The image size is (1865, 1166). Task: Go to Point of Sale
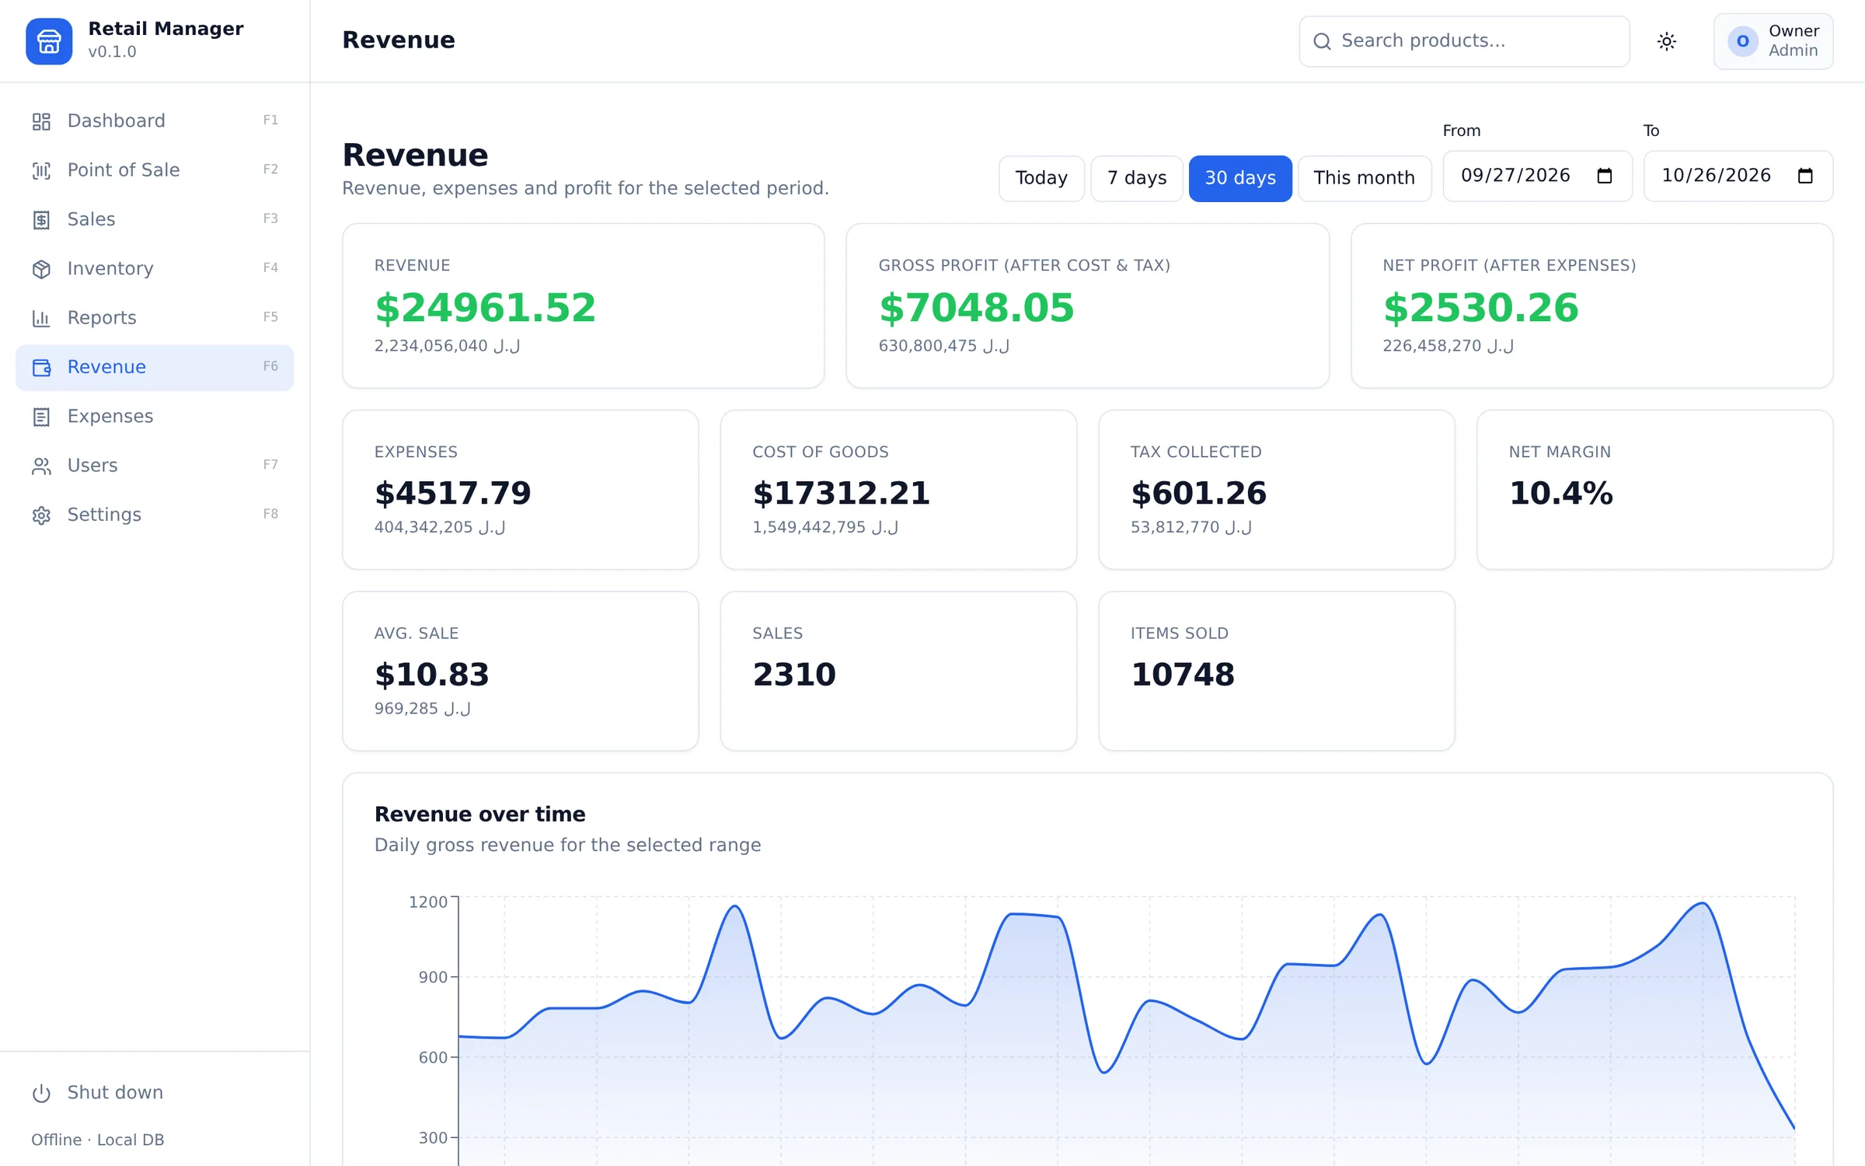tap(155, 170)
